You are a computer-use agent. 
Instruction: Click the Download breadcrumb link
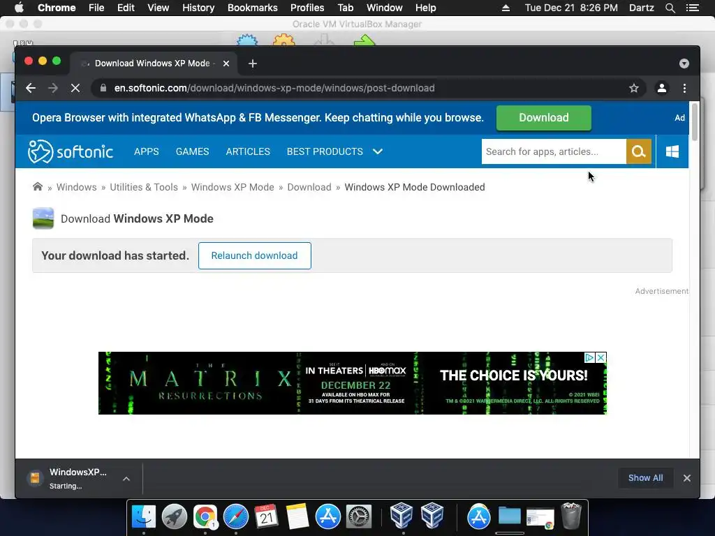click(x=309, y=187)
